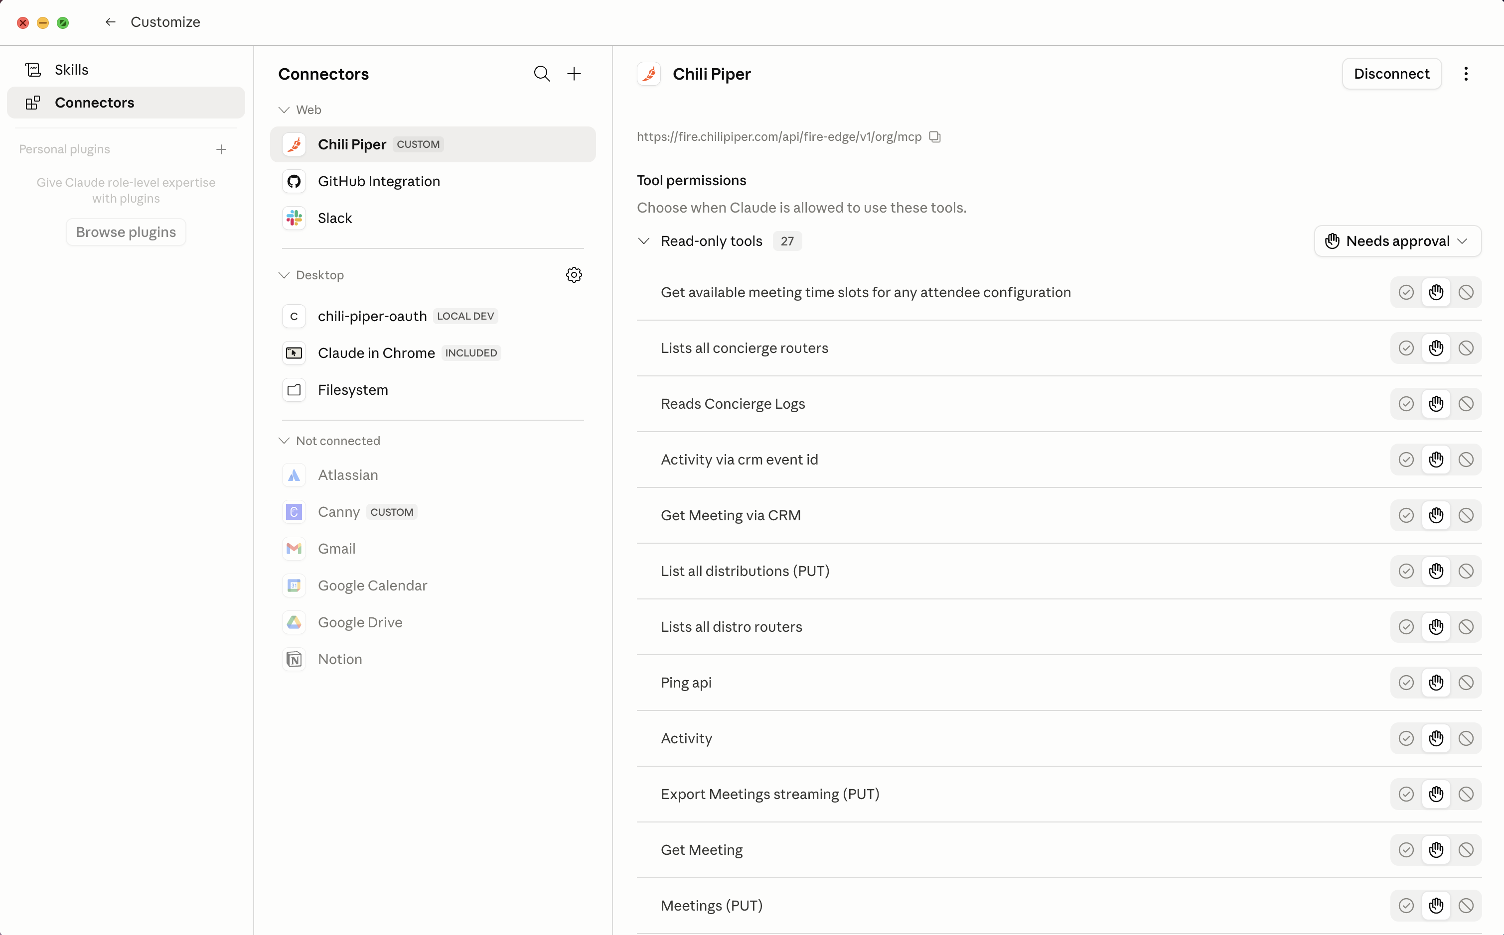Block the Lists all distro routers tool
This screenshot has height=935, width=1504.
[x=1466, y=627]
